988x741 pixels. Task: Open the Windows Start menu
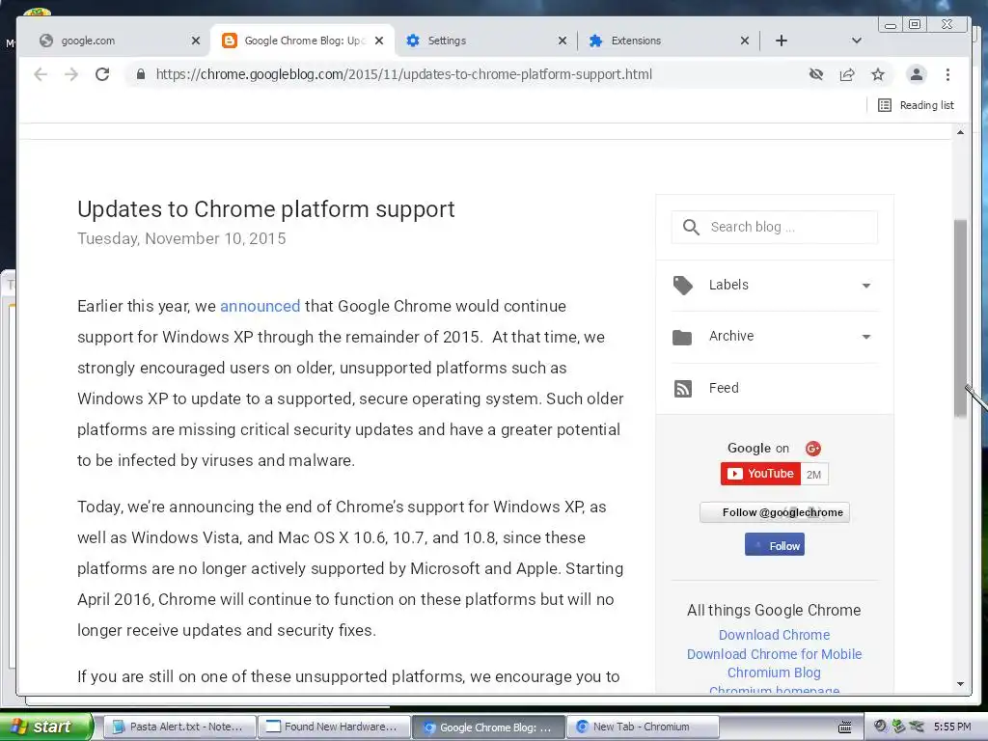point(45,727)
